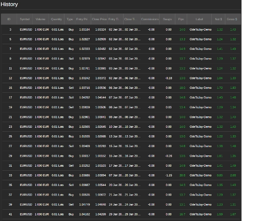Click the Label column header
This screenshot has height=221, width=263.
point(199,19)
